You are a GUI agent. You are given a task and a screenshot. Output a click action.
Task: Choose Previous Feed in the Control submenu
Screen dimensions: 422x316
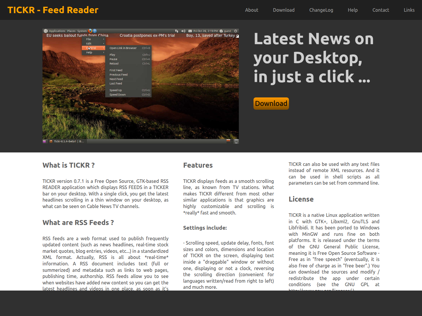coord(128,75)
